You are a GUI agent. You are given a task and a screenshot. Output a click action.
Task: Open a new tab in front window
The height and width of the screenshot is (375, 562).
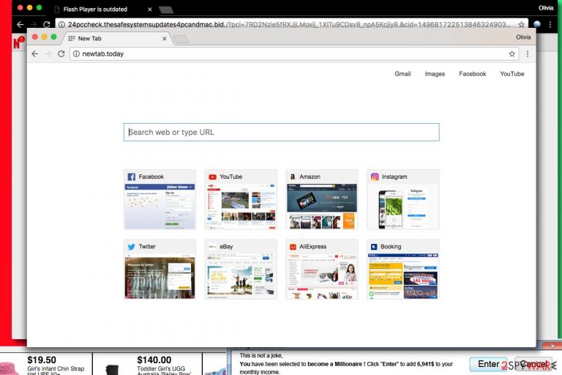click(x=181, y=39)
